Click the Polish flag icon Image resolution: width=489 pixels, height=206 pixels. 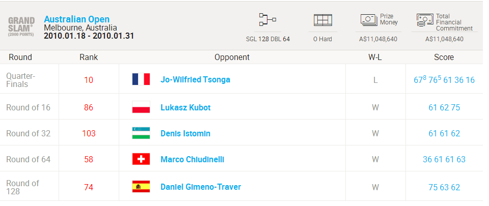point(141,107)
